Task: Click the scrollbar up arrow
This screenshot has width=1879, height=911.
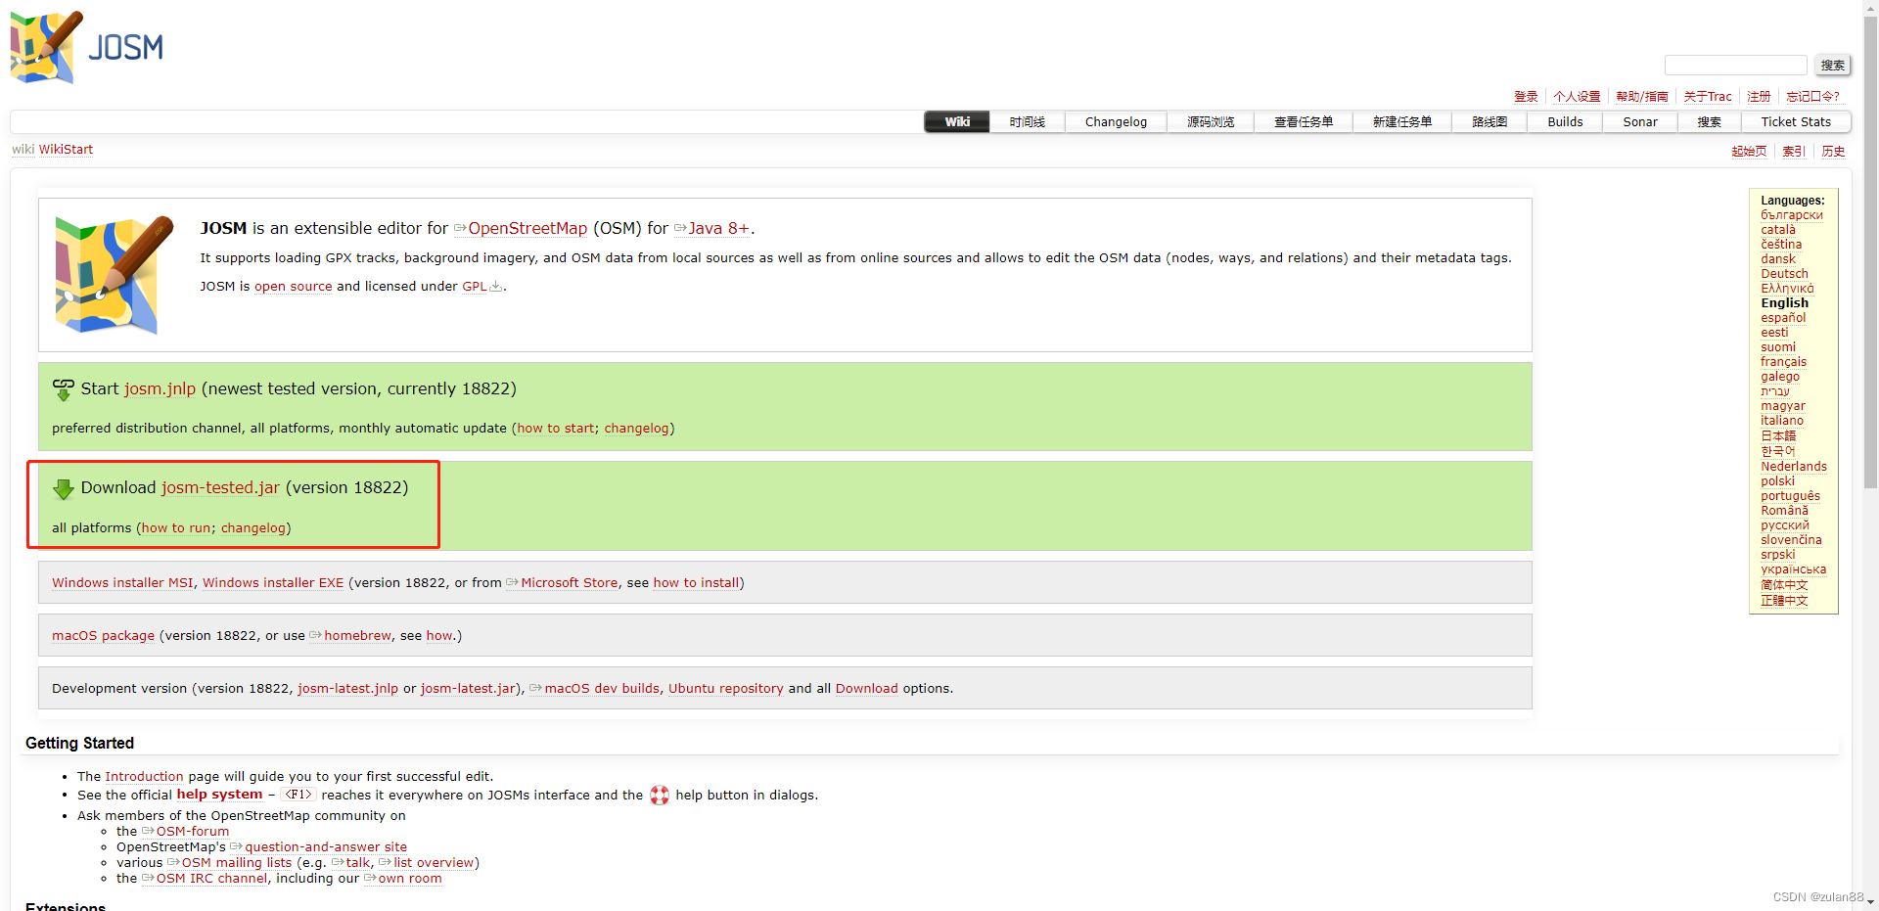Action: (1870, 7)
